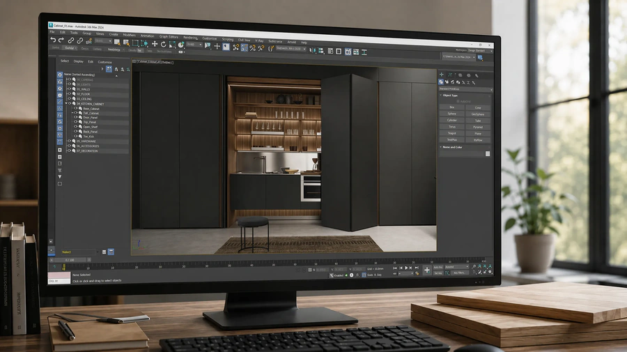Click the Teapot button
Image resolution: width=627 pixels, height=352 pixels.
tap(452, 133)
